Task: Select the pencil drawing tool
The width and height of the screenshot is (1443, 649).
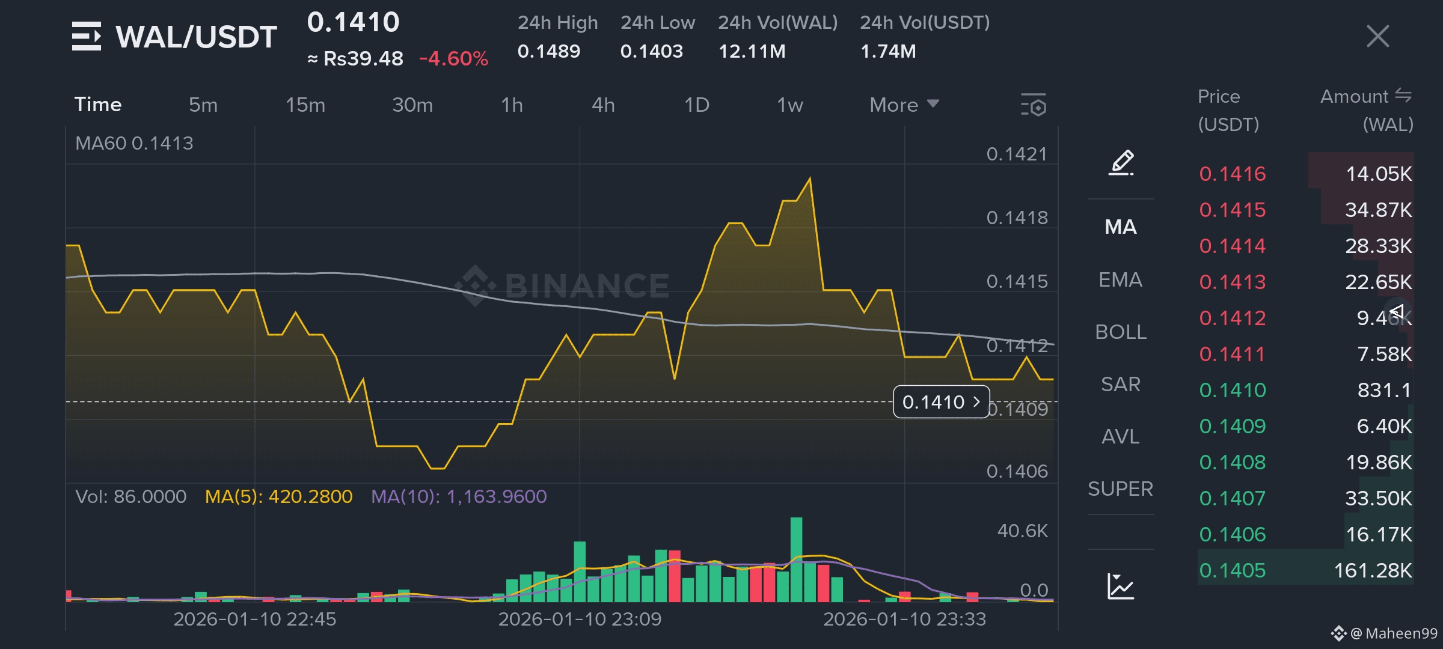Action: click(1121, 163)
